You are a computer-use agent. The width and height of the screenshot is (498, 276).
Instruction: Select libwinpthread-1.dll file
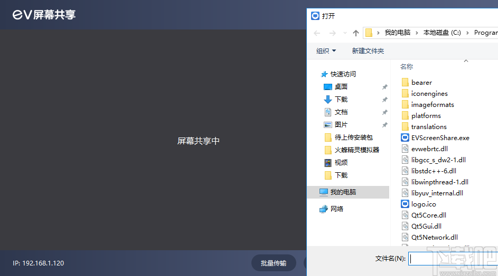[439, 182]
